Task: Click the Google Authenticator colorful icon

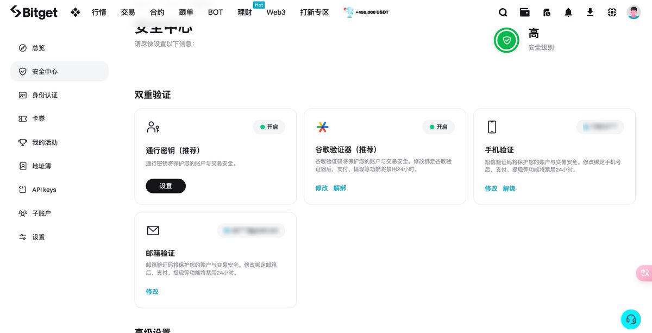Action: click(323, 127)
